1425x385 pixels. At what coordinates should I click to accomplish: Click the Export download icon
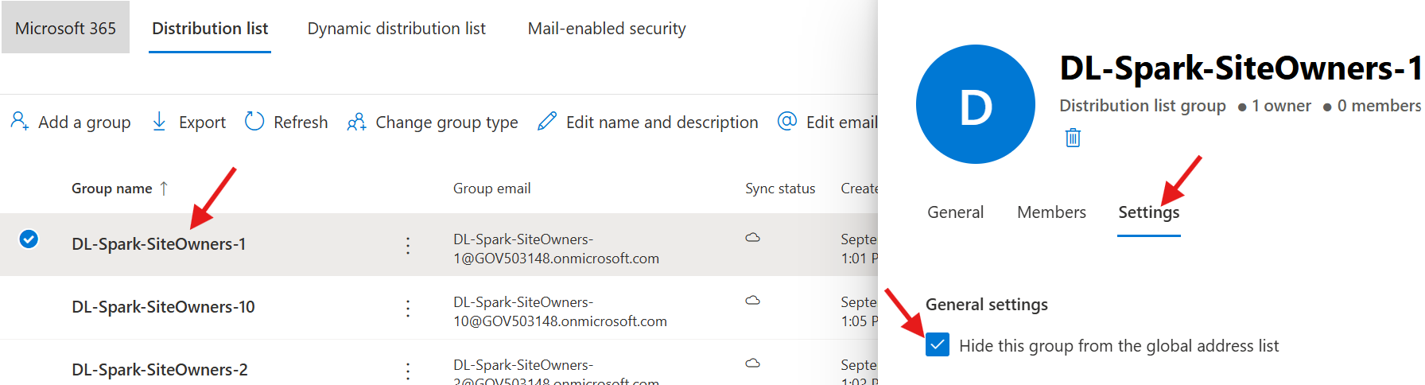[x=159, y=121]
